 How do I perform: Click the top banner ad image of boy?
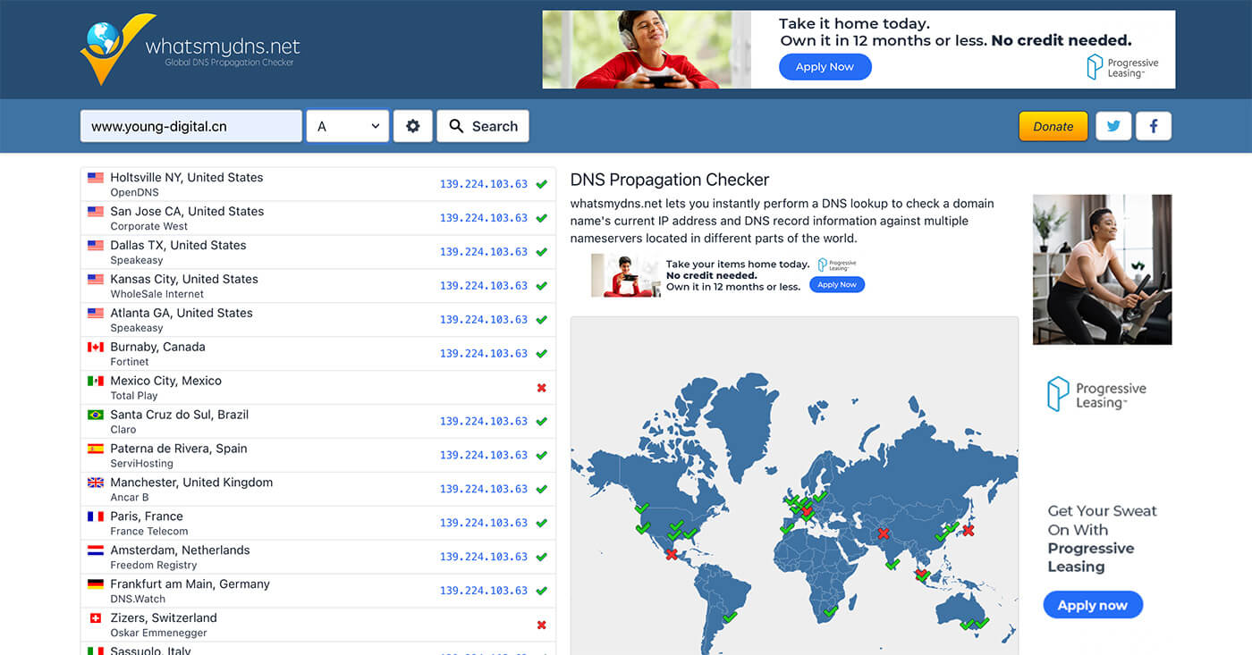pyautogui.click(x=647, y=49)
